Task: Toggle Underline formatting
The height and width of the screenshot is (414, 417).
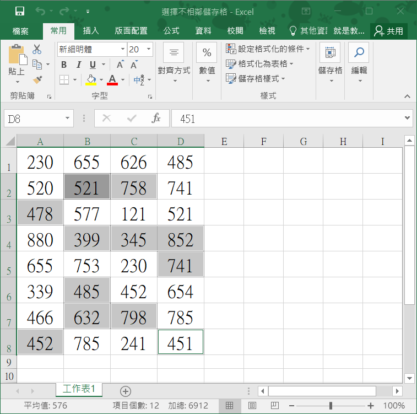Action: coord(93,64)
